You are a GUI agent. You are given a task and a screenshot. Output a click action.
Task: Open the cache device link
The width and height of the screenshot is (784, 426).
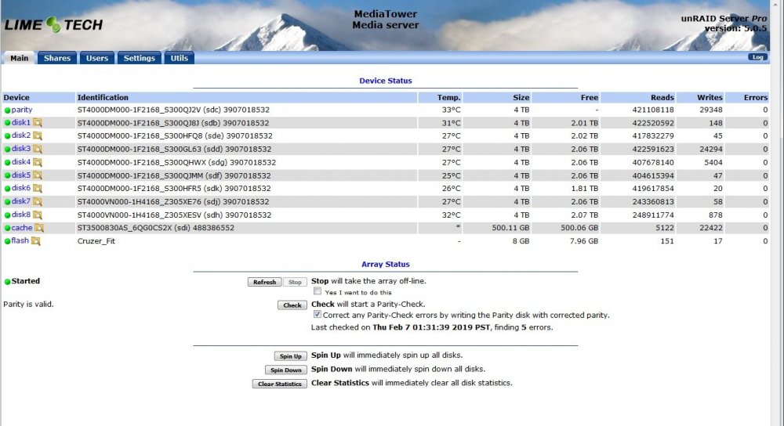tap(22, 228)
